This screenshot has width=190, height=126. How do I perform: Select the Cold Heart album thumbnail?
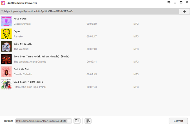point(6,84)
